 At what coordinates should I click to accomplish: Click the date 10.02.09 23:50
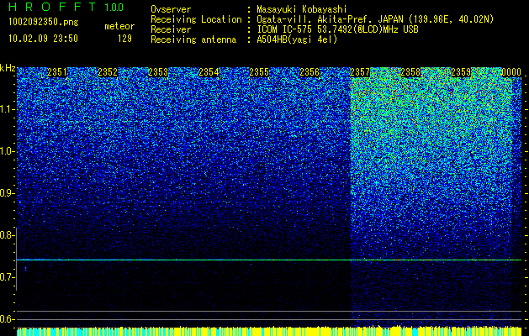[x=43, y=39]
